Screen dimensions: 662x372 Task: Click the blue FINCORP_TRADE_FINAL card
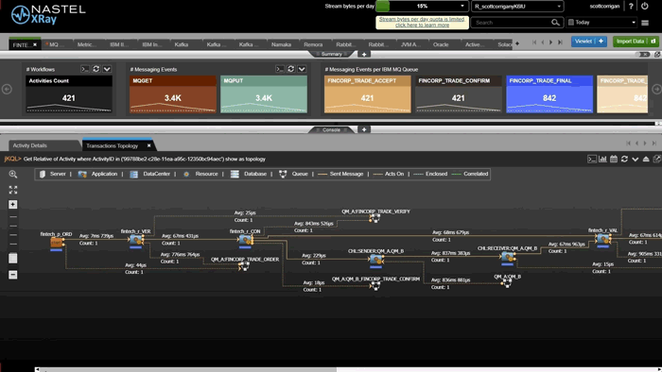549,94
